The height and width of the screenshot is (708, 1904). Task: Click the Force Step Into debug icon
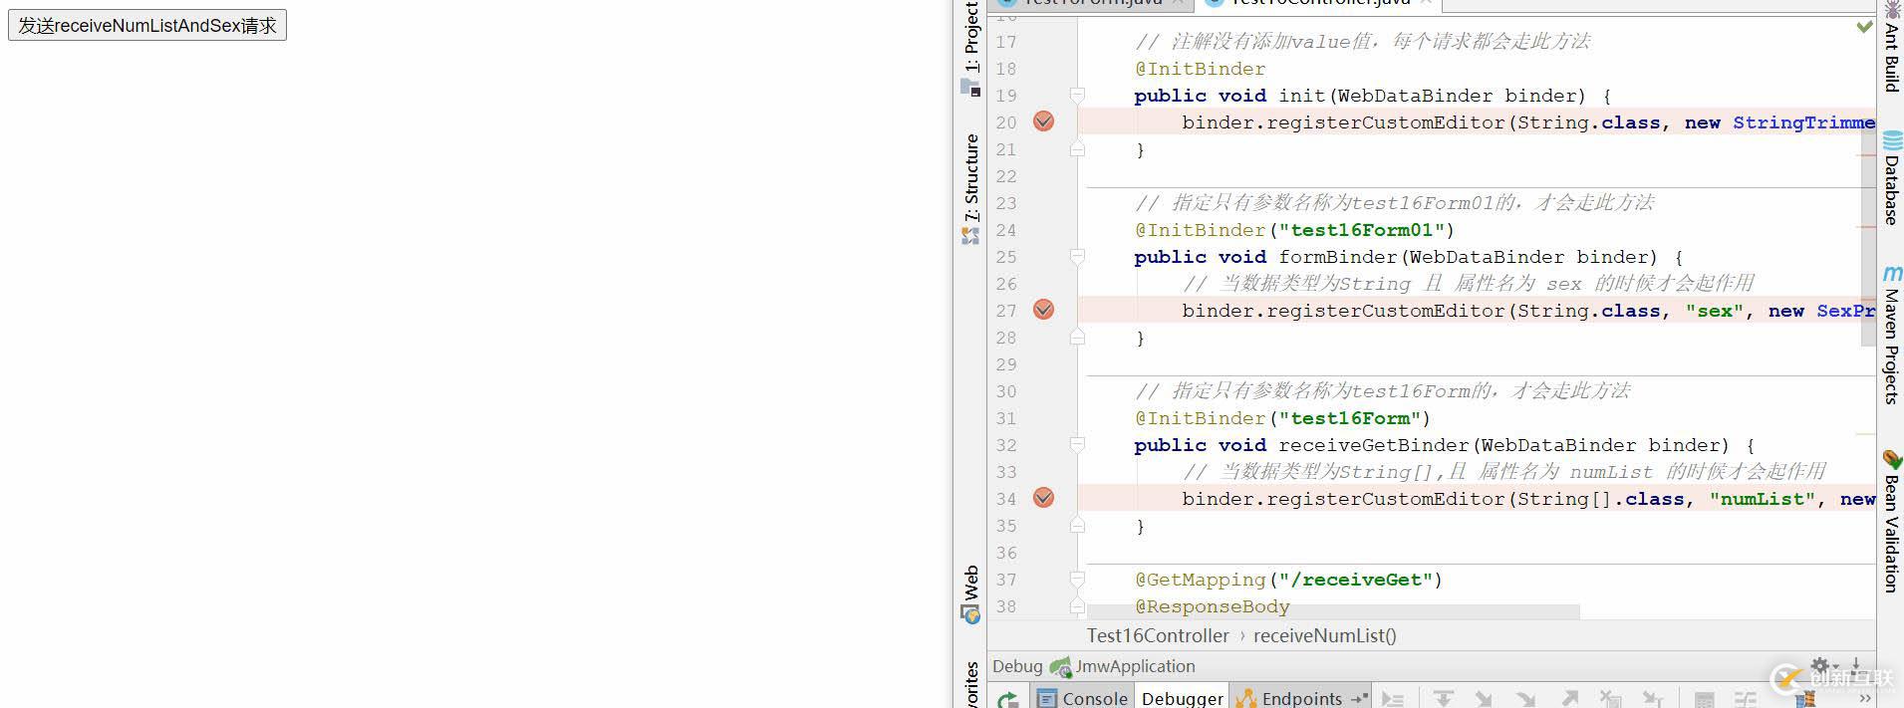click(x=1526, y=699)
